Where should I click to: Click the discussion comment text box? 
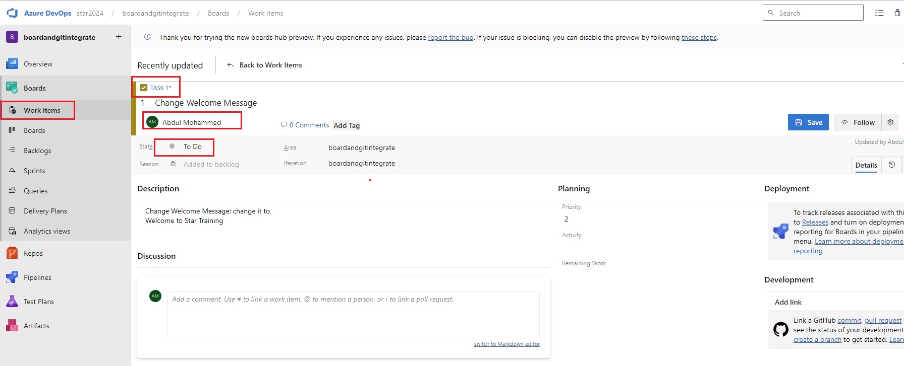pos(354,314)
